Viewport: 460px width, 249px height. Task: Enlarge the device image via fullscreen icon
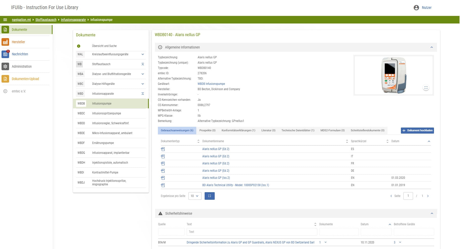[x=426, y=88]
